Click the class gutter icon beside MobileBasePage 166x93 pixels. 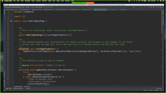pyautogui.click(x=11, y=21)
